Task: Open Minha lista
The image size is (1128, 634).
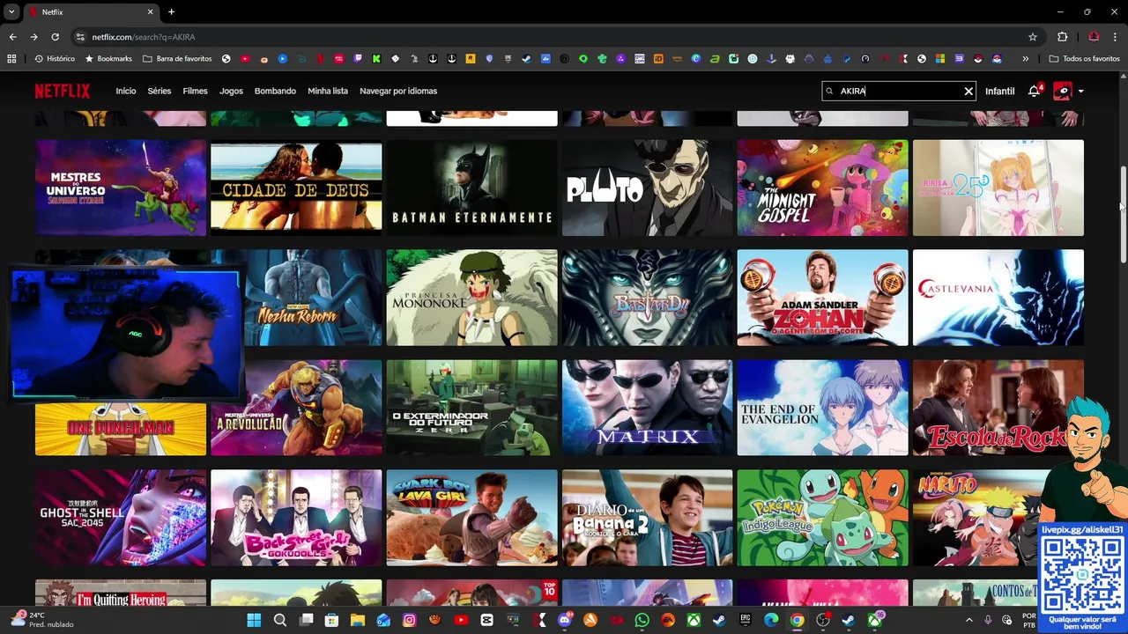Action: tap(328, 91)
